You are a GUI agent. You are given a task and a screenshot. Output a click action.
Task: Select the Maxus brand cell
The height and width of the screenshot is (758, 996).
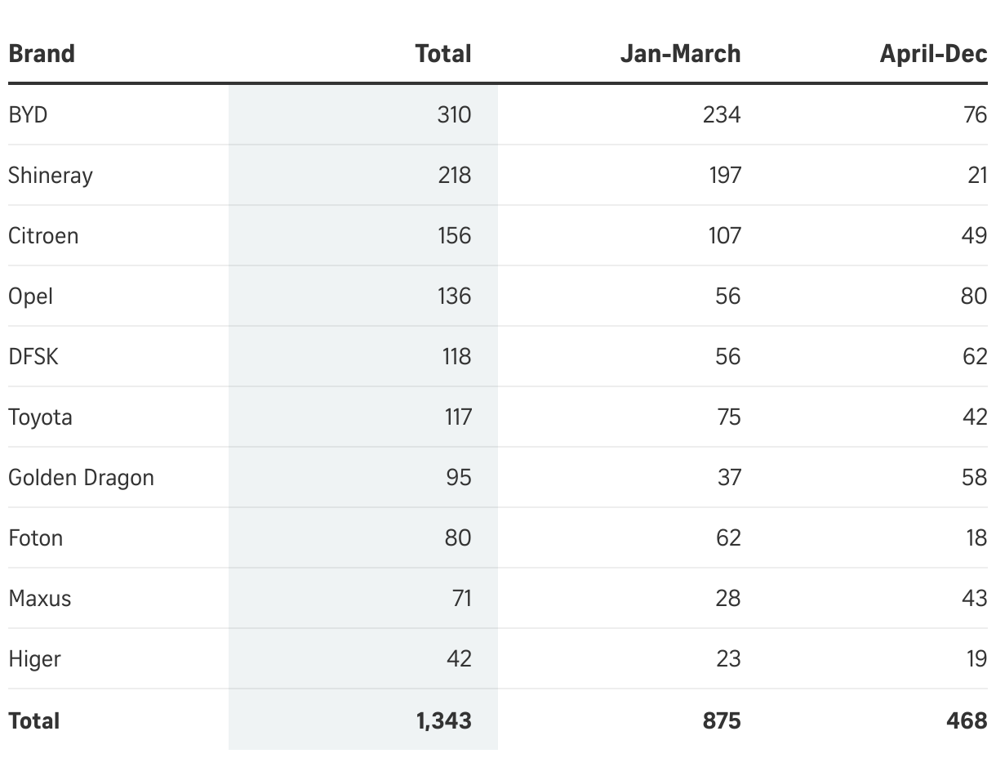pyautogui.click(x=40, y=598)
